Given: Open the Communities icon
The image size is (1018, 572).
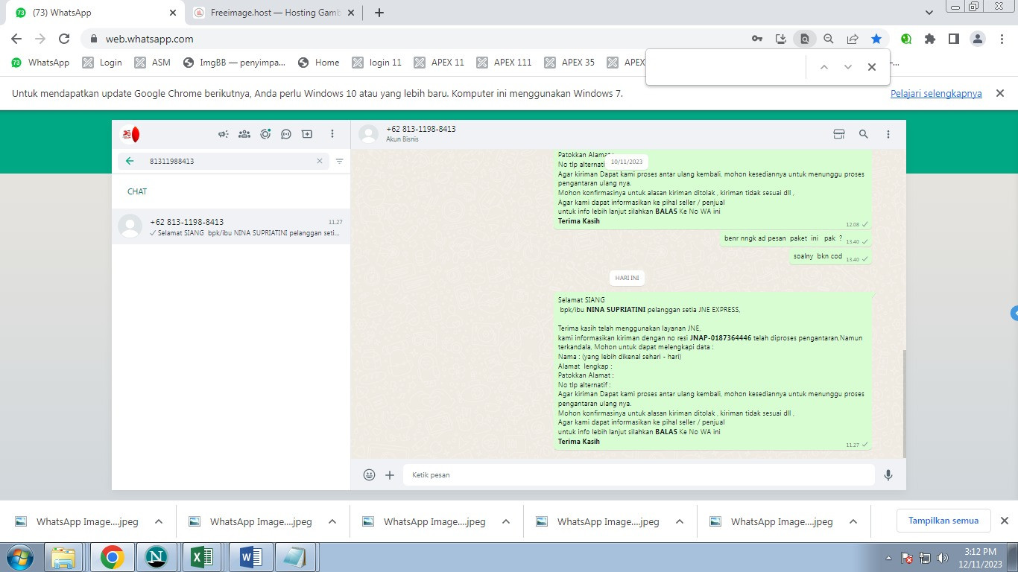Looking at the screenshot, I should [x=244, y=134].
